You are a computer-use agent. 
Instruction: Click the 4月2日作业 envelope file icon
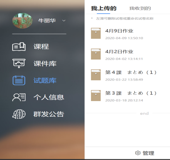tap(96, 54)
